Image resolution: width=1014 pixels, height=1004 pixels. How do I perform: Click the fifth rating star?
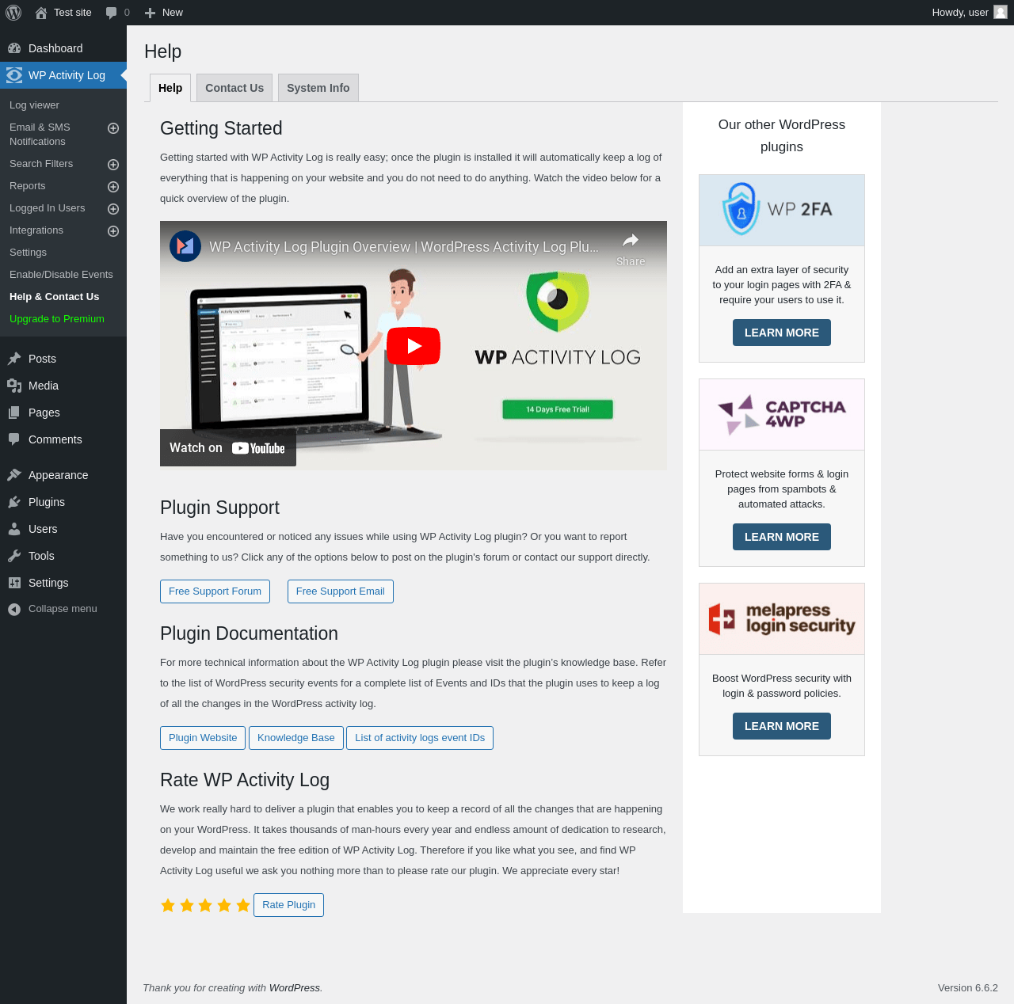[243, 905]
